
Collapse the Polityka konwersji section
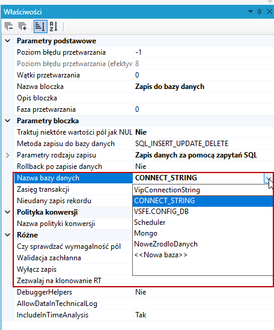pos(8,212)
